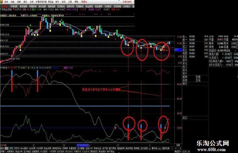Click the 日线 period label

[x=178, y=145]
